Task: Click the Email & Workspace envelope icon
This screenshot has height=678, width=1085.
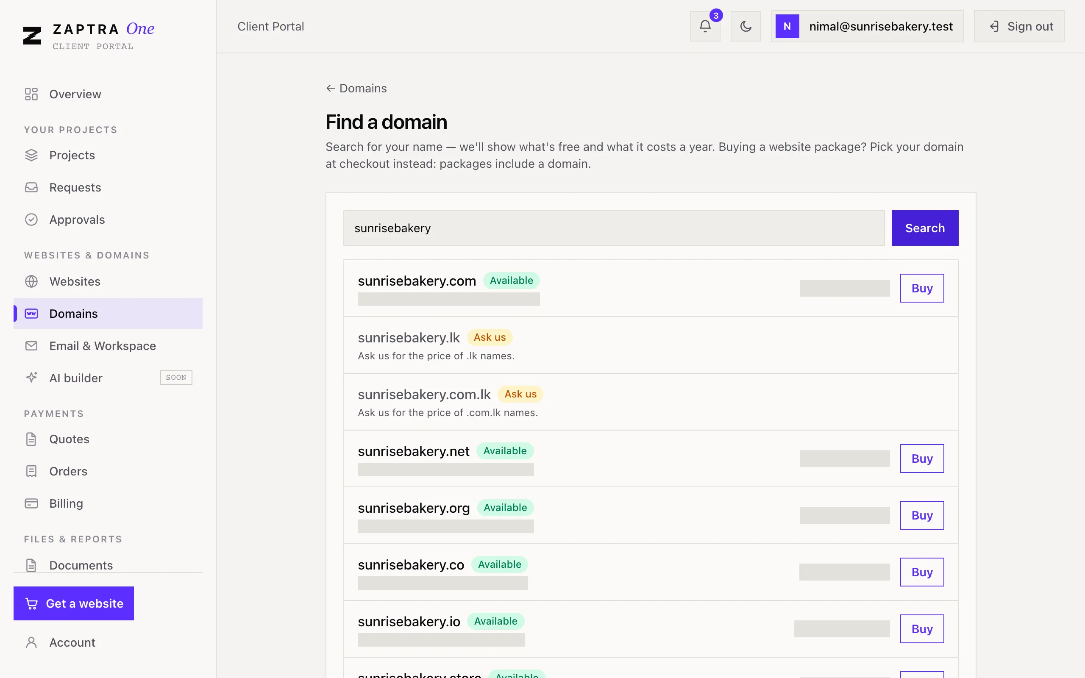Action: coord(31,346)
